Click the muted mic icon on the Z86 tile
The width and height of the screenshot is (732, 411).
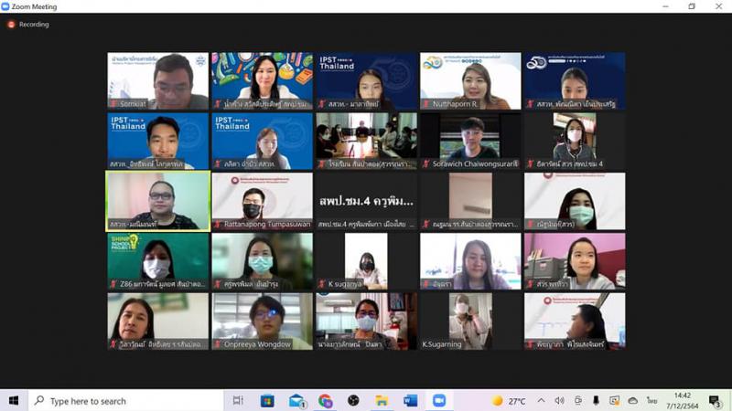(113, 284)
